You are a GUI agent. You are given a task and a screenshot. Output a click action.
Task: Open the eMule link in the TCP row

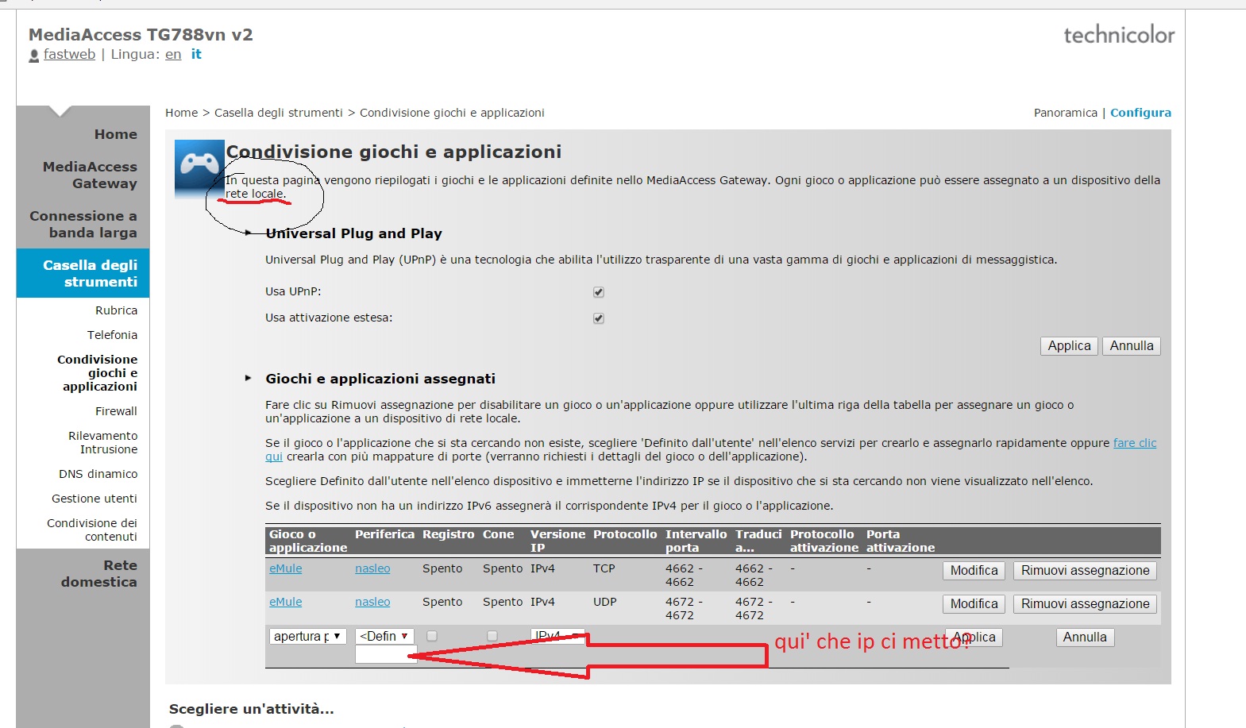(285, 568)
